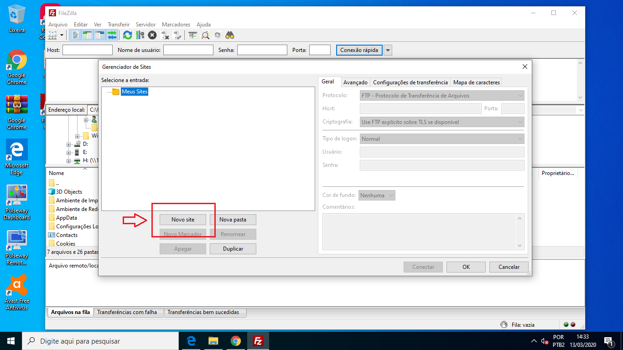Click the Fila: vazia queue status icon
Screen dimensions: 623x350
point(504,325)
